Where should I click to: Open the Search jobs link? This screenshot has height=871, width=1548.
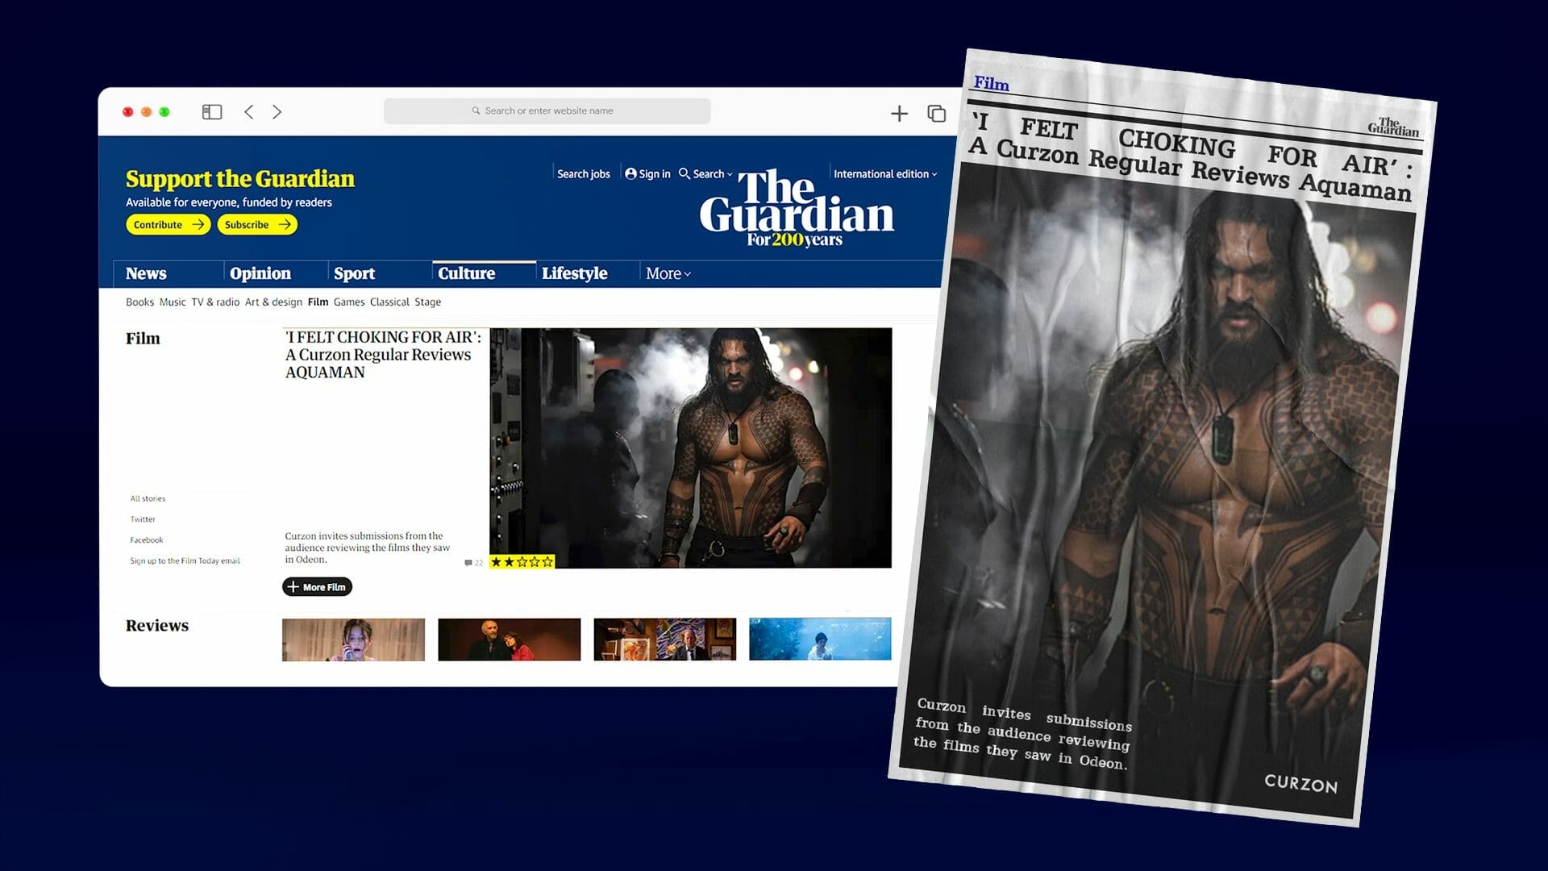tap(583, 173)
